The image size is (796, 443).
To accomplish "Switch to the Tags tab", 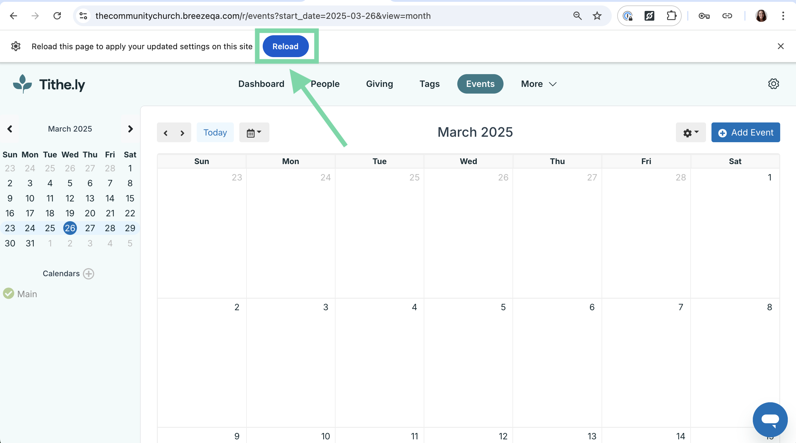I will click(x=430, y=84).
